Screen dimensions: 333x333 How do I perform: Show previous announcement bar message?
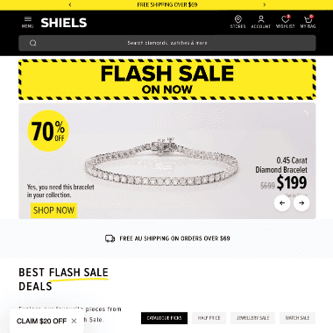[70, 4]
